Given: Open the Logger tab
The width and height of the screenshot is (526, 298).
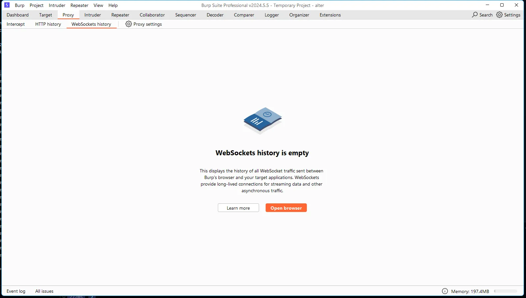Looking at the screenshot, I should (272, 15).
